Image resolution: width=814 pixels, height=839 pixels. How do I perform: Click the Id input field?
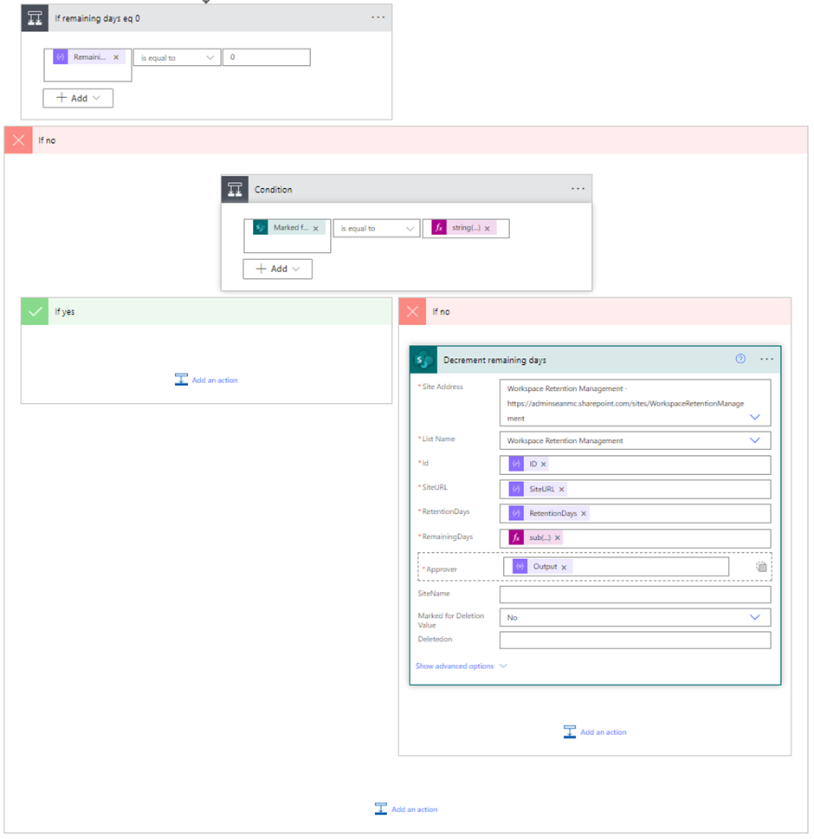(635, 465)
